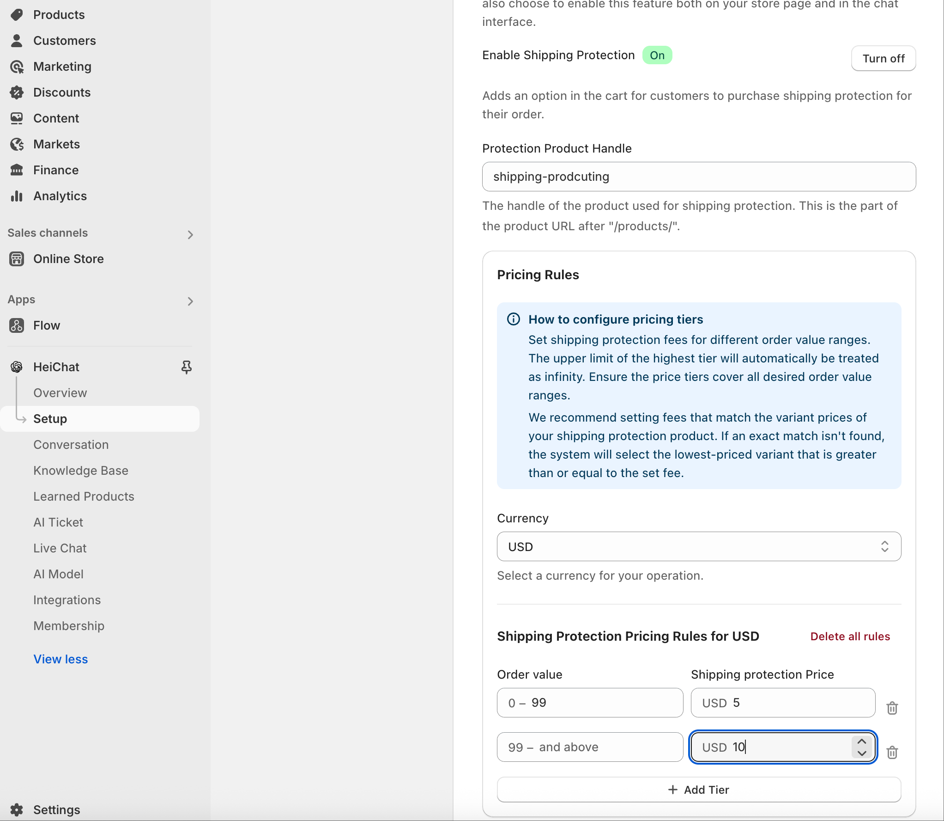Click the Discounts badge icon
The image size is (944, 821).
tap(17, 92)
